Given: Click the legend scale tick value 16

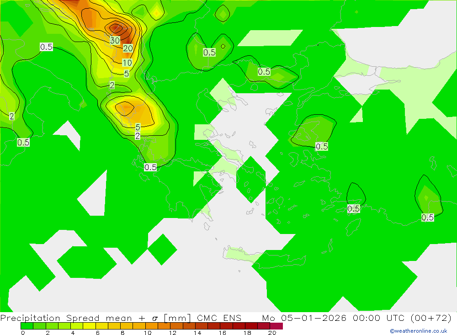Looking at the screenshot, I should [x=223, y=333].
